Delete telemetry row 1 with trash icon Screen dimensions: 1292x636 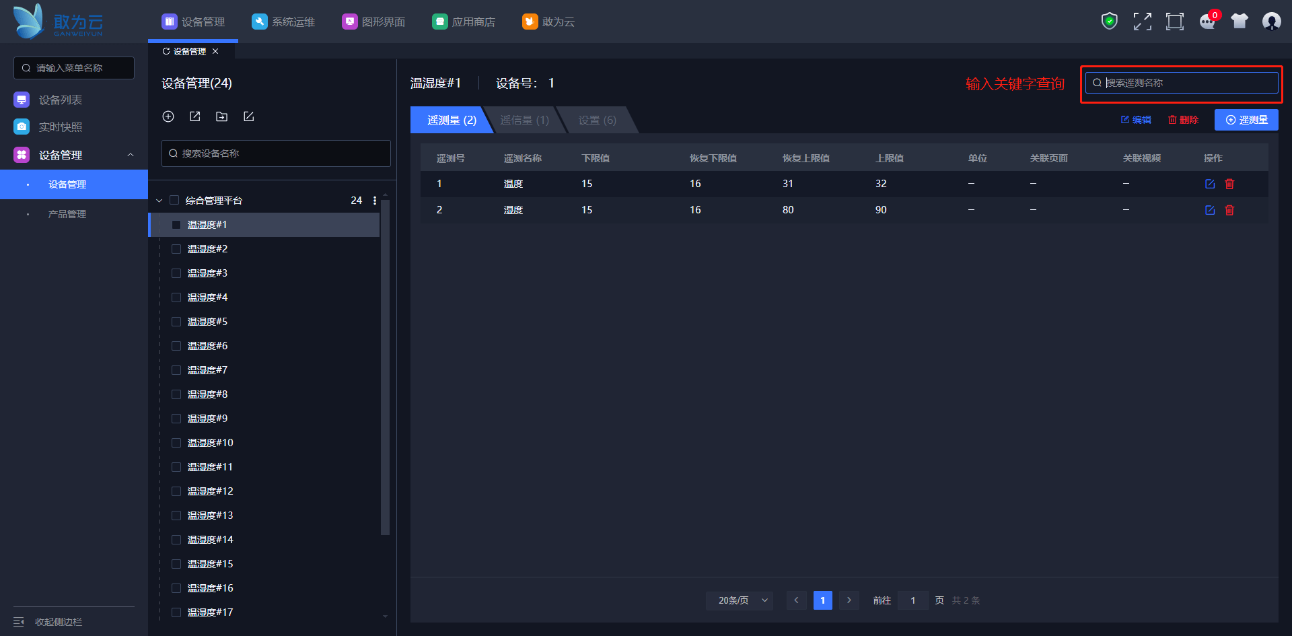tap(1229, 184)
